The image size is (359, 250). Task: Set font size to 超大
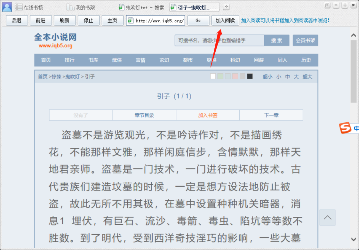pos(307,77)
